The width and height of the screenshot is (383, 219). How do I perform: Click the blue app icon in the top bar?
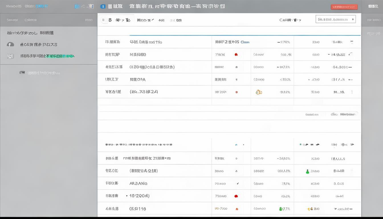(103, 6)
